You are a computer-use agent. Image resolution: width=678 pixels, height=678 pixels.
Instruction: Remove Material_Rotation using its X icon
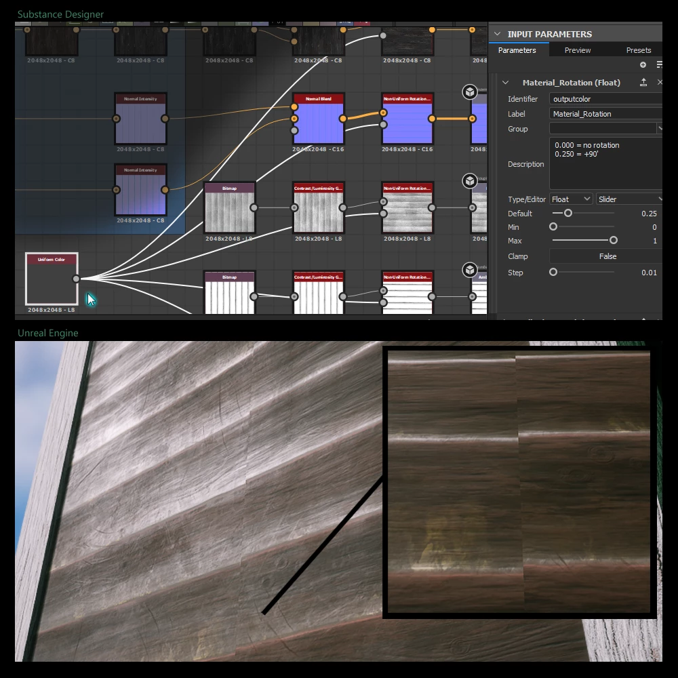660,82
